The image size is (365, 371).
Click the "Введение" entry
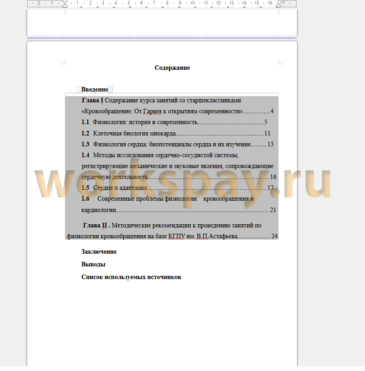(x=95, y=89)
